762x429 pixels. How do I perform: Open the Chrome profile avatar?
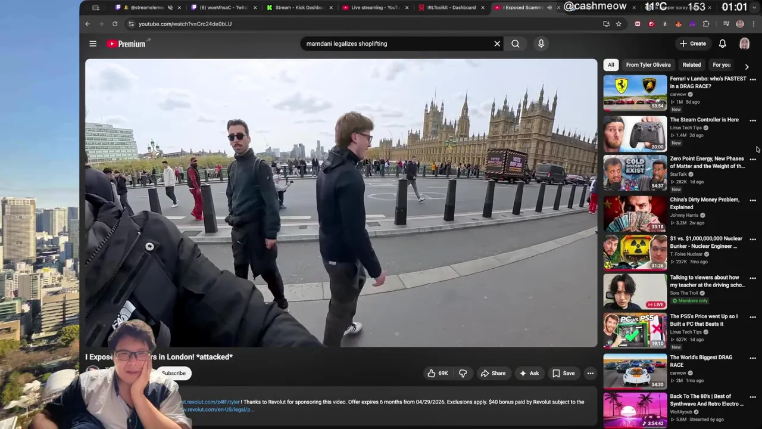point(740,24)
